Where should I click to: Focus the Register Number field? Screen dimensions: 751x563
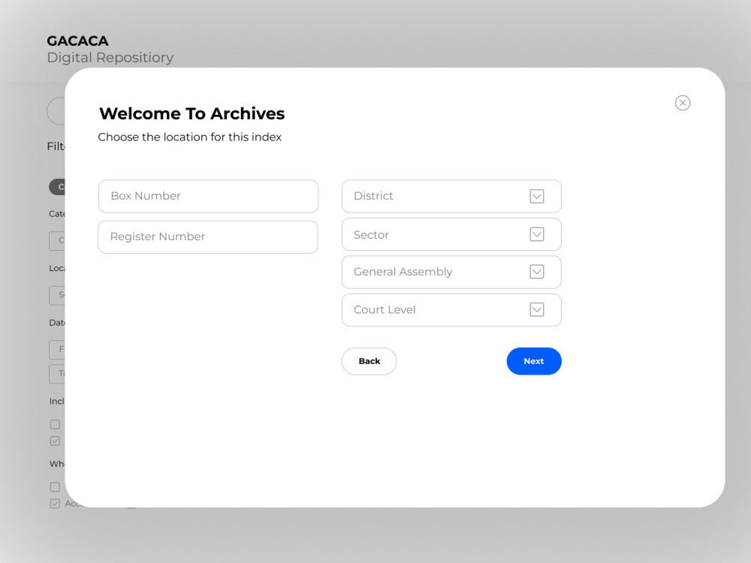(208, 237)
